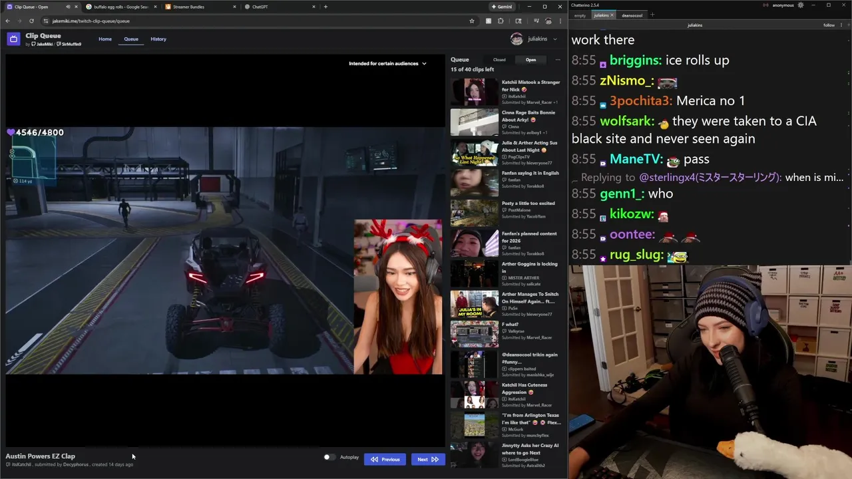Click the Austin Powers EZ Clap clip title
Viewport: 852px width, 479px height.
(40, 456)
